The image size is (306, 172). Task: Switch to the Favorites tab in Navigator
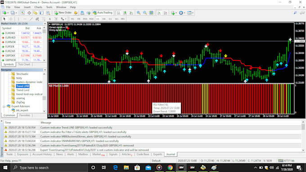[25, 115]
